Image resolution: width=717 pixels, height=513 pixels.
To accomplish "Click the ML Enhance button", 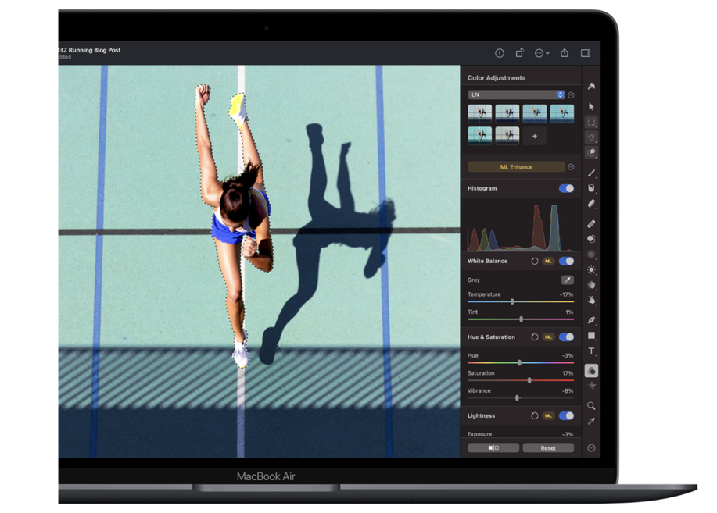I will coord(516,167).
